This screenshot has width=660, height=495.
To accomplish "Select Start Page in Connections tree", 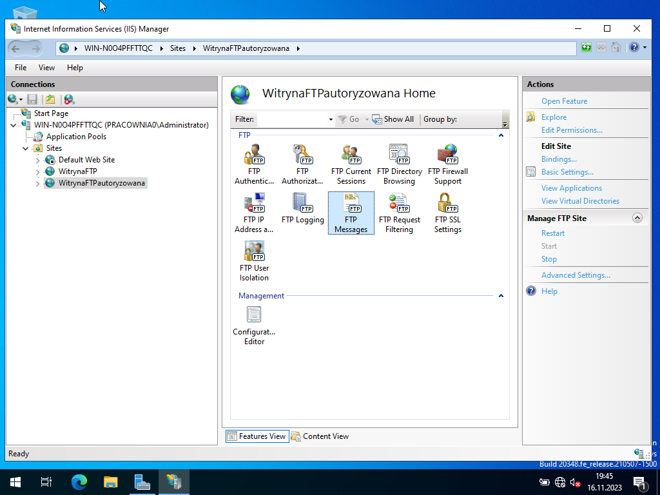I will point(51,113).
